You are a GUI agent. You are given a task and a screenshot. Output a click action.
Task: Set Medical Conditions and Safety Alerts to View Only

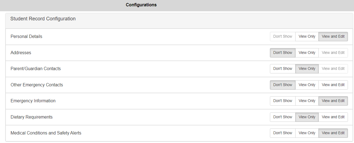tap(307, 133)
